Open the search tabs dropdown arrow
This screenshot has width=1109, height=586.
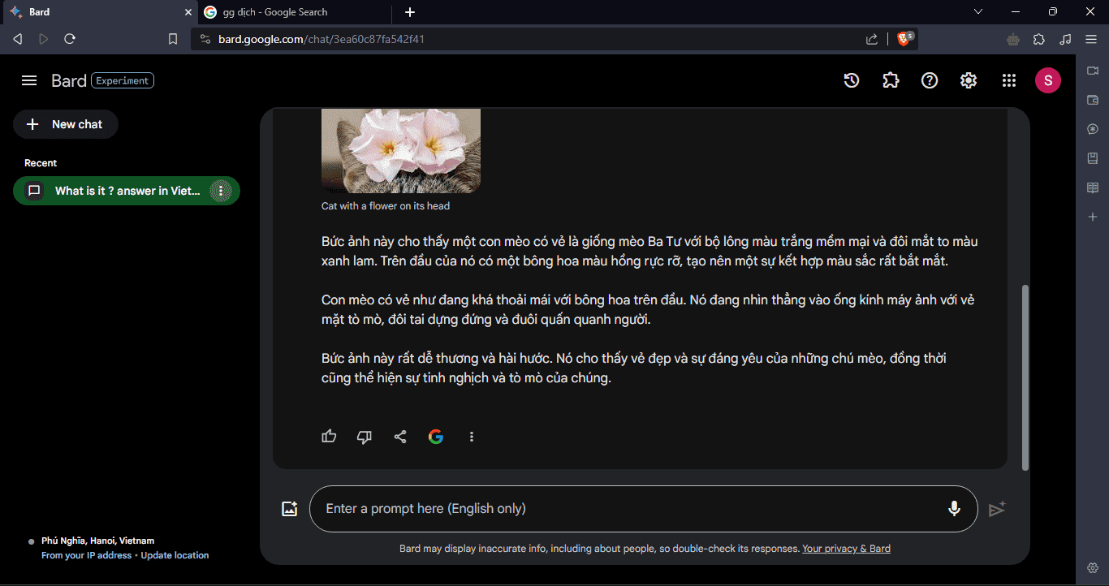pyautogui.click(x=978, y=11)
